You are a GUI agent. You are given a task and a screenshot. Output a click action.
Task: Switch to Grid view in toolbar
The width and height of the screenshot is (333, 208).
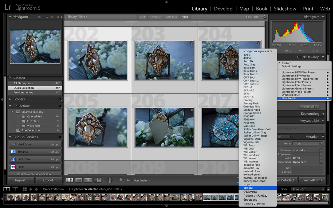click(x=70, y=180)
